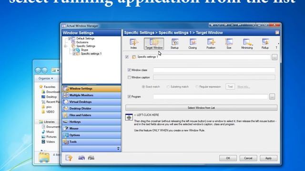The height and width of the screenshot is (171, 305).
Task: Click the icon at right of the Specific Settings header
Action: click(x=277, y=33)
